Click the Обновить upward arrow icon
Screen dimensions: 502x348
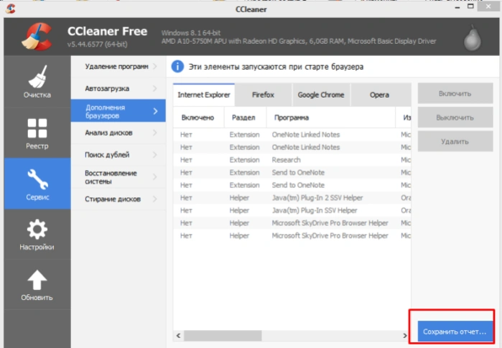(37, 280)
